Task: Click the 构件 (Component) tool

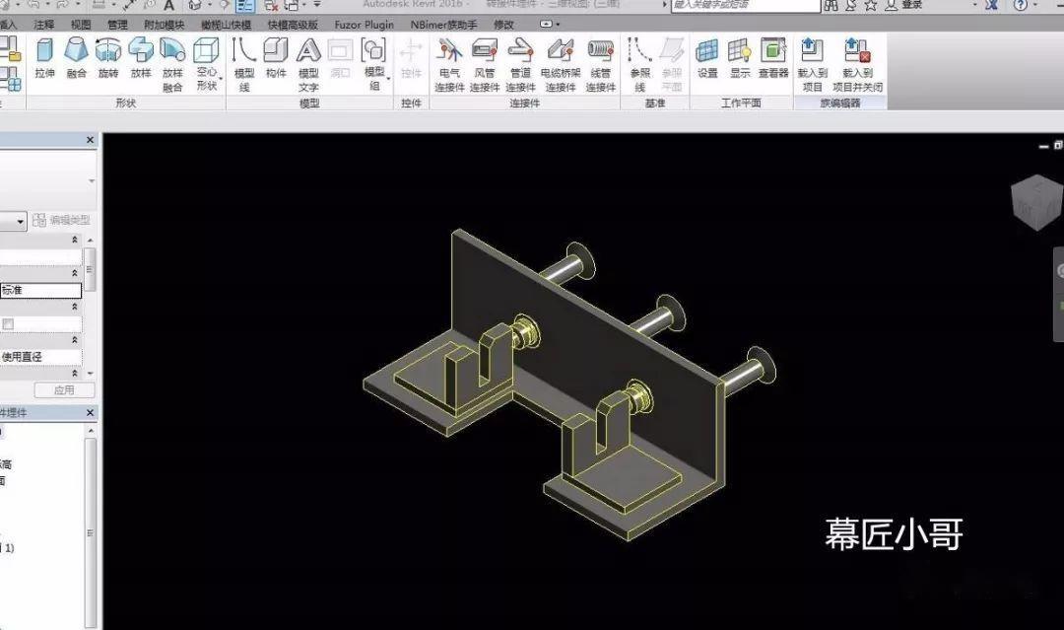Action: pyautogui.click(x=276, y=59)
